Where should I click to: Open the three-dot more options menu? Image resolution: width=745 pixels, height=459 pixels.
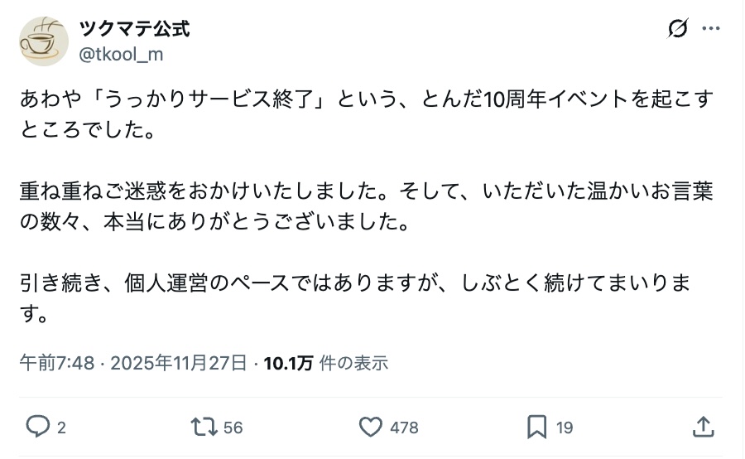pos(710,29)
